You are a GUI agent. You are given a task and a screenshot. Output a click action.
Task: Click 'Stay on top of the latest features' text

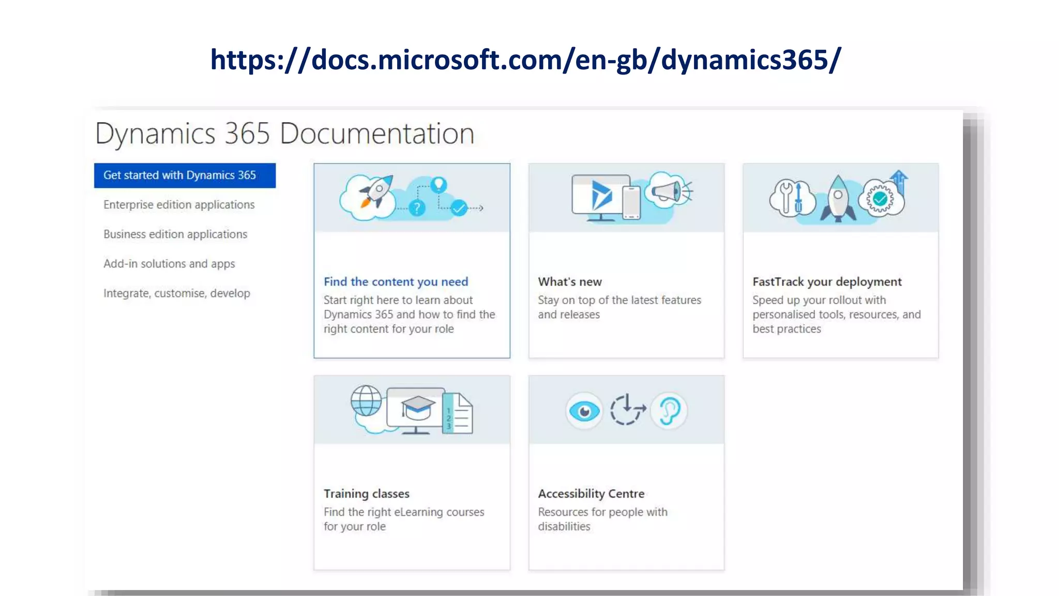(x=619, y=300)
